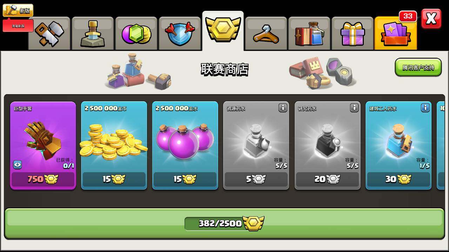Show info for 资源药水 item
The image size is (449, 252).
[x=283, y=108]
